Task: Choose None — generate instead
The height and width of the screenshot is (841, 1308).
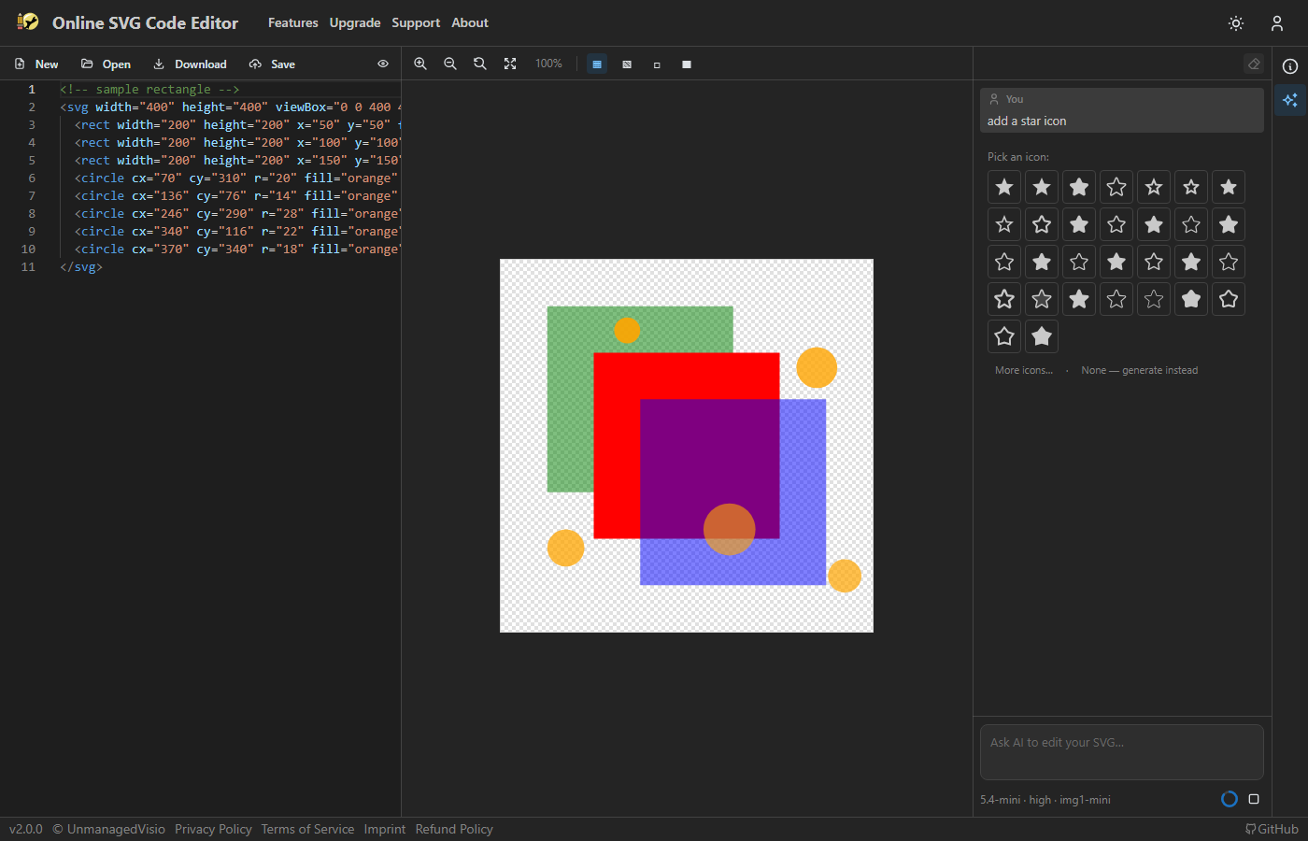Action: pos(1140,370)
